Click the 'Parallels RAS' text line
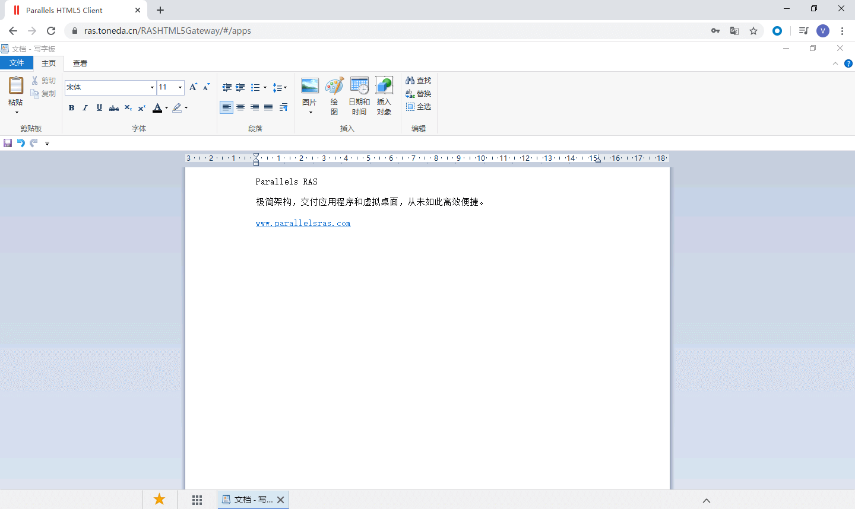The image size is (855, 509). point(287,182)
